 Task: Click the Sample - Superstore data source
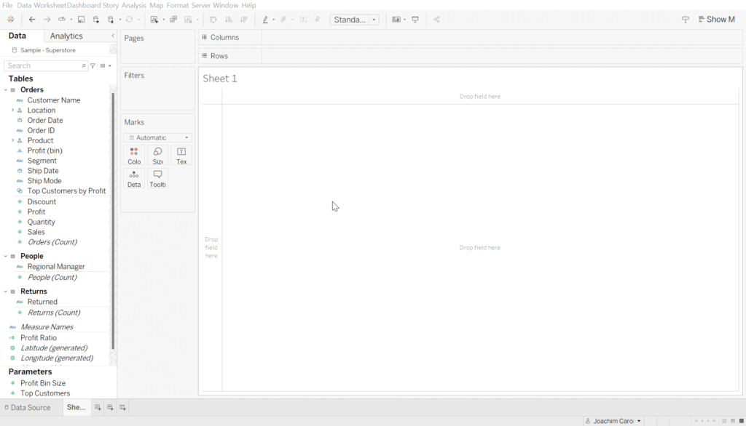pyautogui.click(x=47, y=50)
